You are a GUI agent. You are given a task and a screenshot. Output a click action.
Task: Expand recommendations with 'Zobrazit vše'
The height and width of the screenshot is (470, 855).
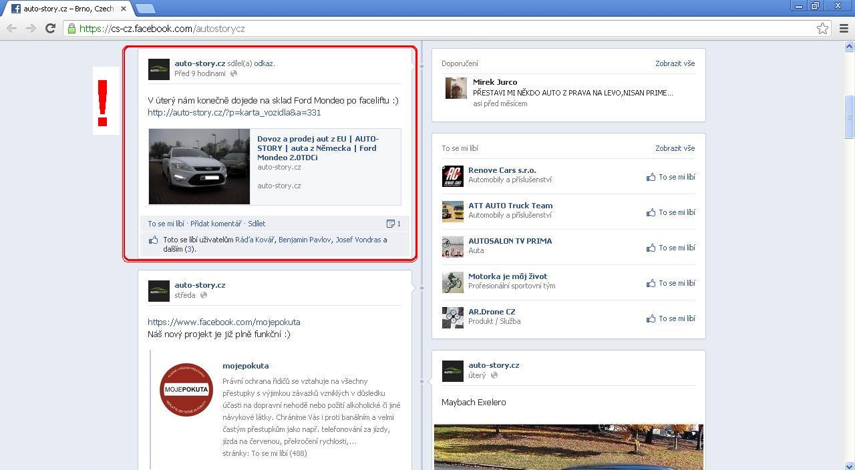[x=675, y=63]
